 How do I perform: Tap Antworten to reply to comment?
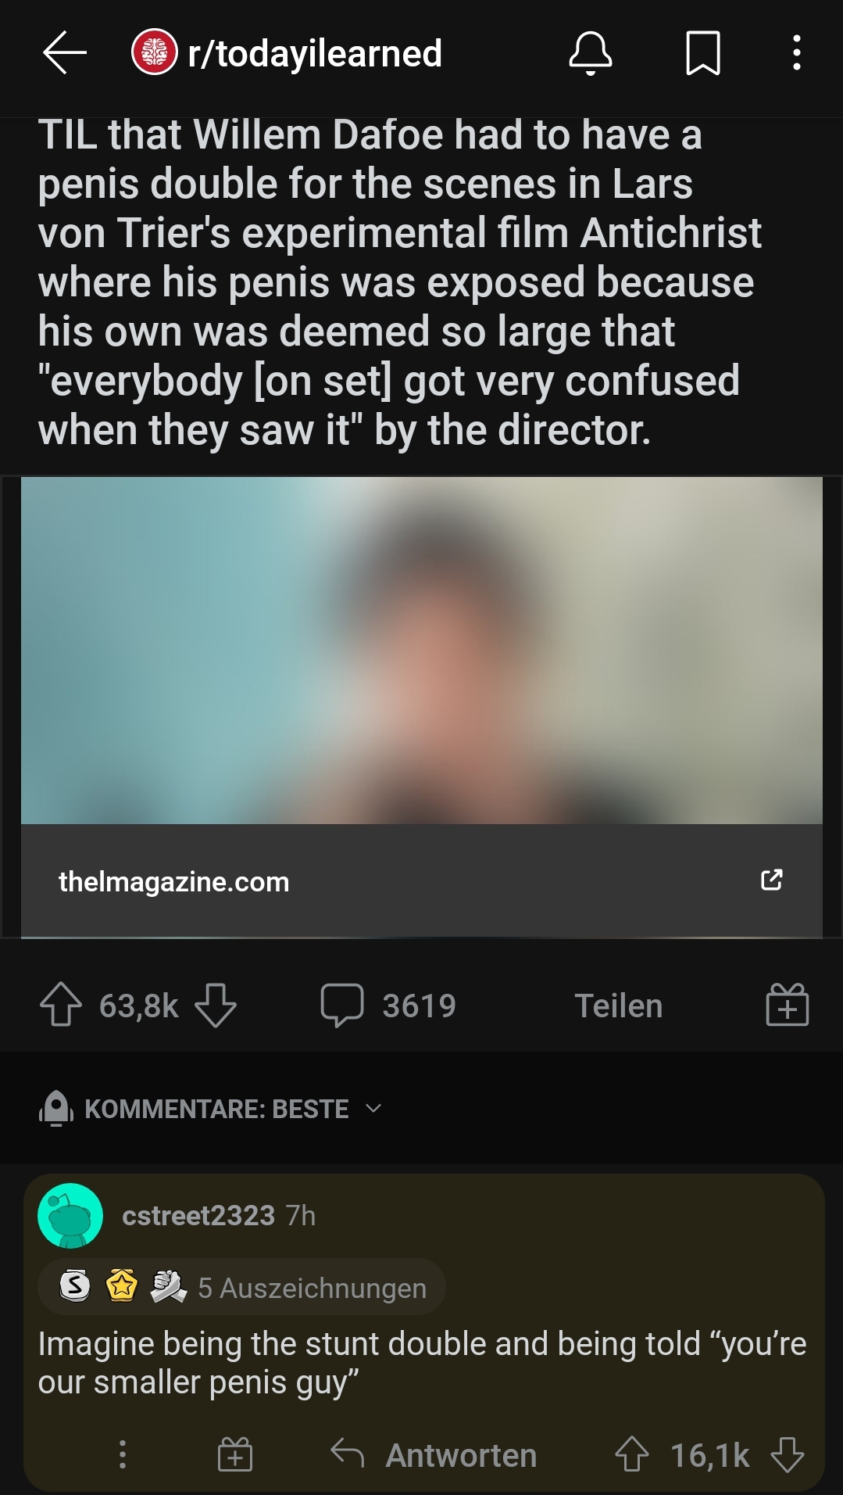pos(434,1455)
